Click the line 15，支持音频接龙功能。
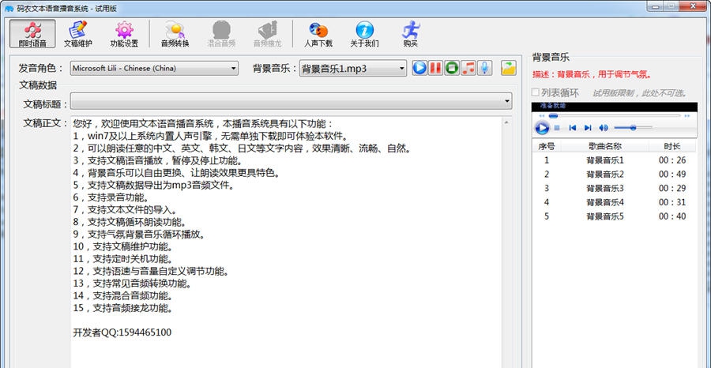This screenshot has height=368, width=711. 122,308
